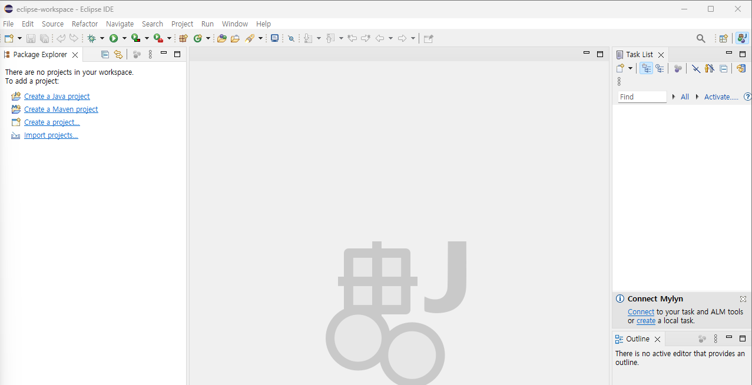Open the Debug dropdown arrow
The image size is (752, 385).
[102, 38]
